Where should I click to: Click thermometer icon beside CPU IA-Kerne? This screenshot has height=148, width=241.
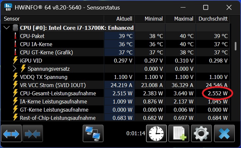(15, 44)
